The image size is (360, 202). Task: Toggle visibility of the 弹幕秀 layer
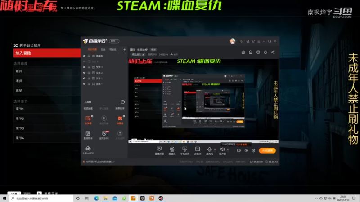pyautogui.click(x=84, y=56)
